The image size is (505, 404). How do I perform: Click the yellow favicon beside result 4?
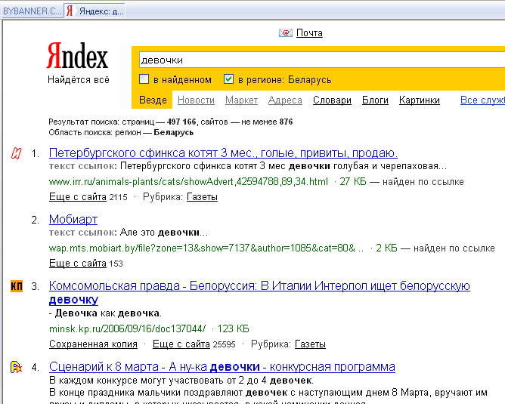pyautogui.click(x=16, y=367)
